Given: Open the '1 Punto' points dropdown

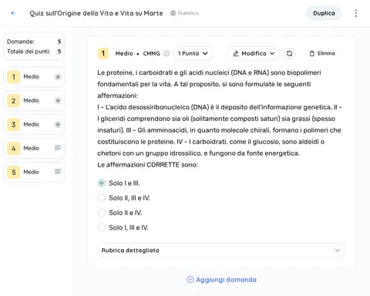Looking at the screenshot, I should (193, 53).
